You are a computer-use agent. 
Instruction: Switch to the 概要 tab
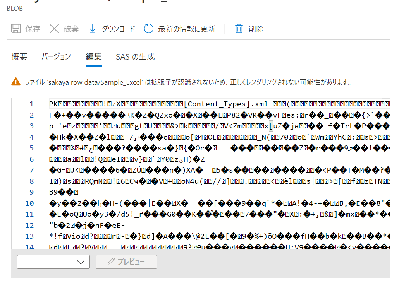[x=19, y=56]
